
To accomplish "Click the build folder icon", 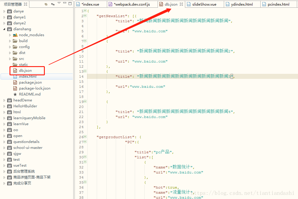I will [x=15, y=41].
